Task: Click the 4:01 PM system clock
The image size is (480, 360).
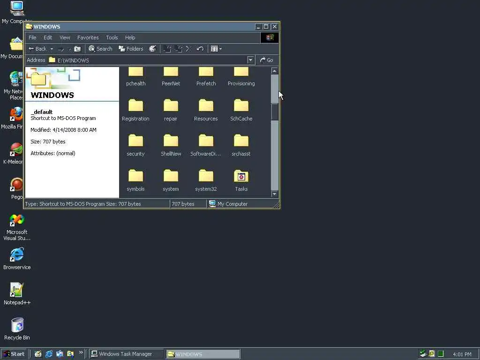Action: (462, 354)
